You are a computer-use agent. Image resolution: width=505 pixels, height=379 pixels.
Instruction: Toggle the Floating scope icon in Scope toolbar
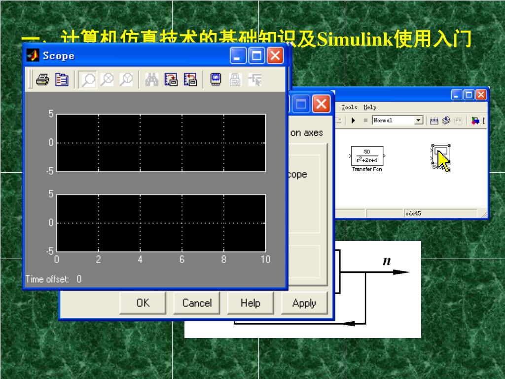216,79
